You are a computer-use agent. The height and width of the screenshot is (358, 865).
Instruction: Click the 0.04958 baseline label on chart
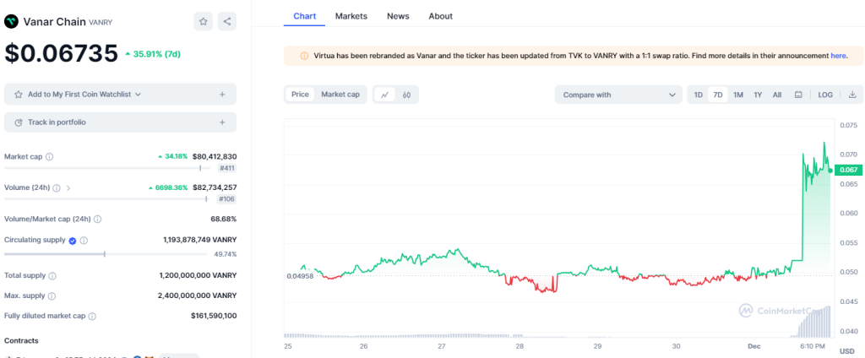coord(300,276)
